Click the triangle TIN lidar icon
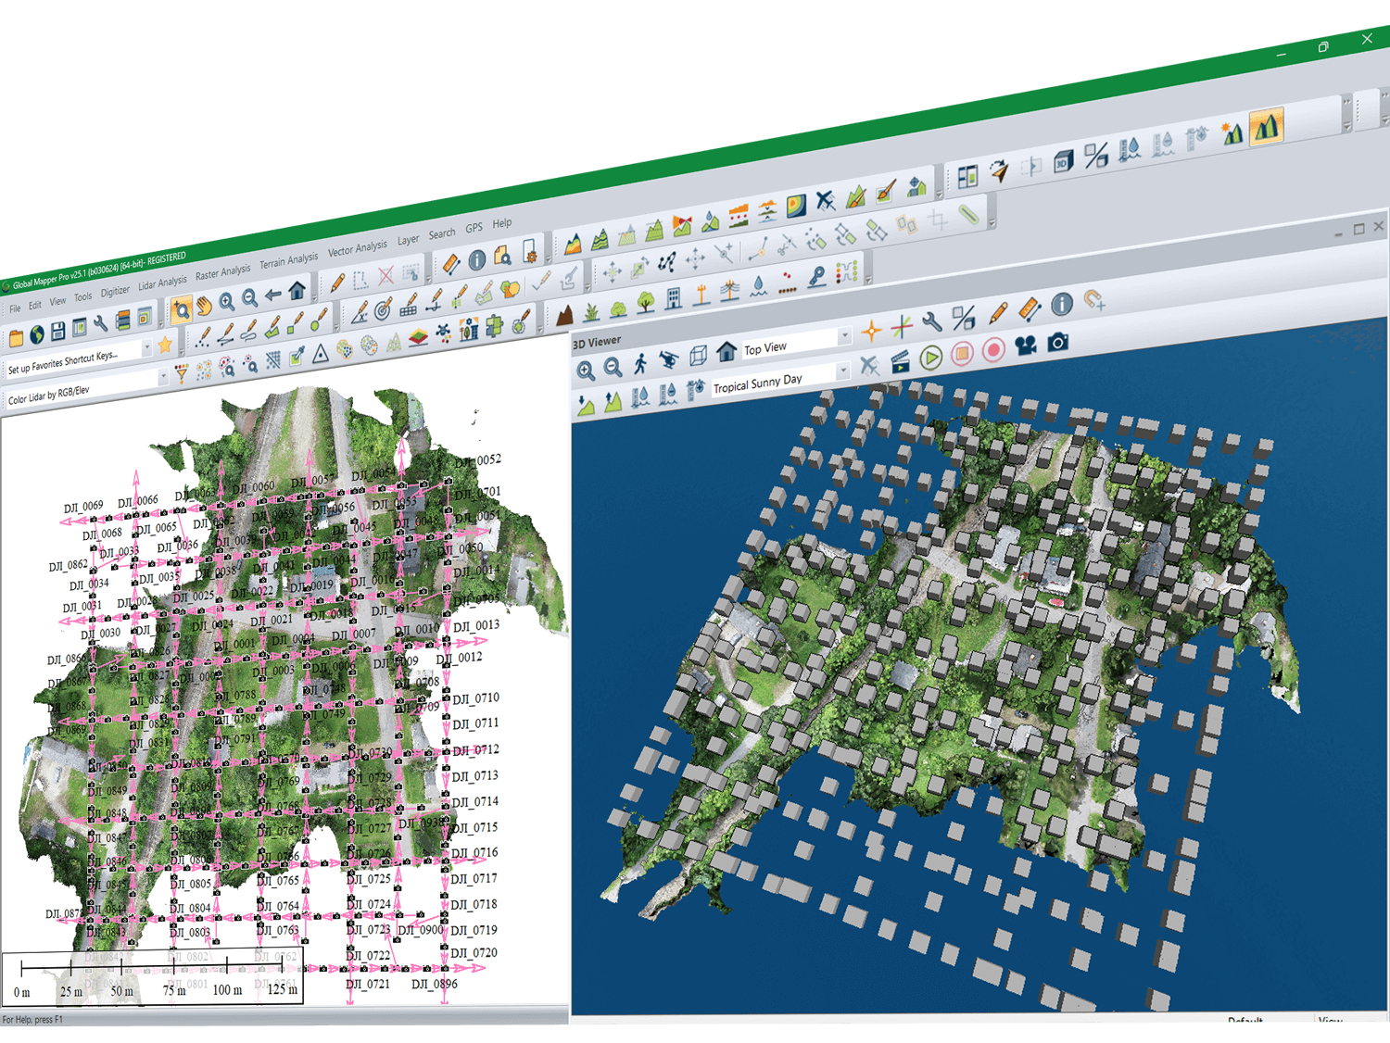This screenshot has height=1043, width=1390. tap(321, 353)
